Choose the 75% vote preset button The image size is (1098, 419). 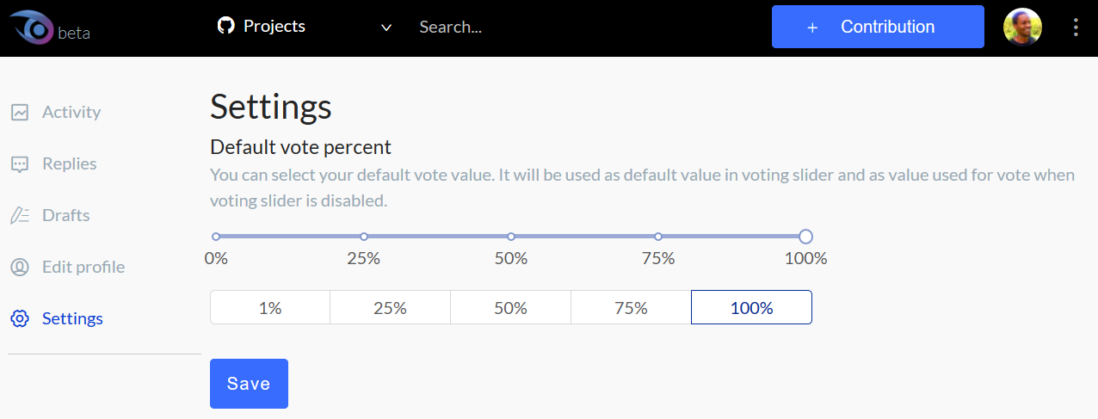[631, 307]
